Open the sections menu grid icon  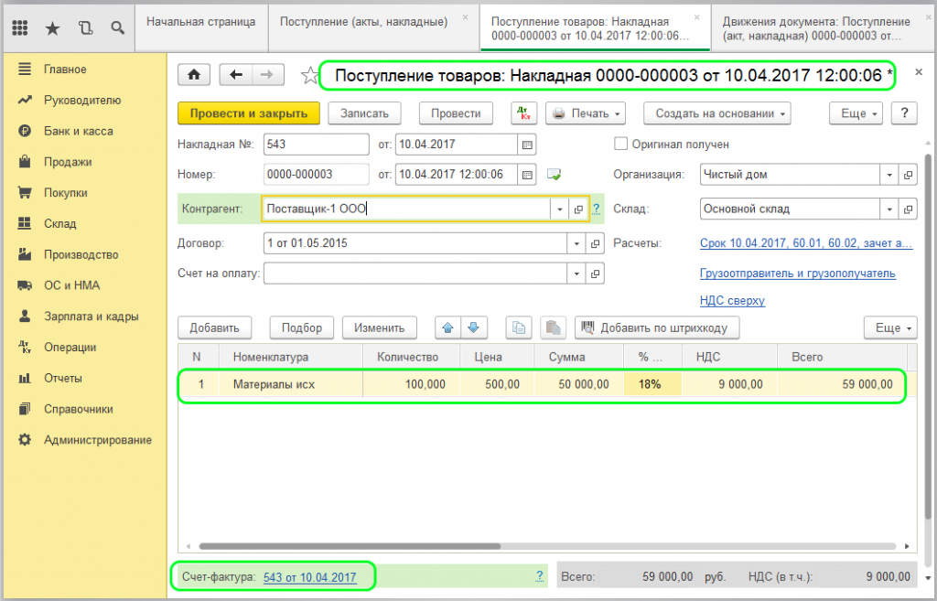pos(20,28)
